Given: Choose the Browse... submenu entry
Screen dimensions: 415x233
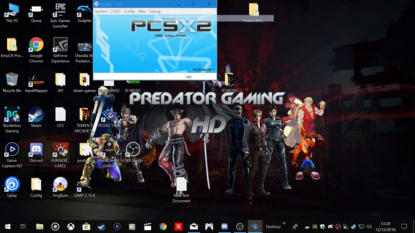Looking at the screenshot, I should [213, 18].
